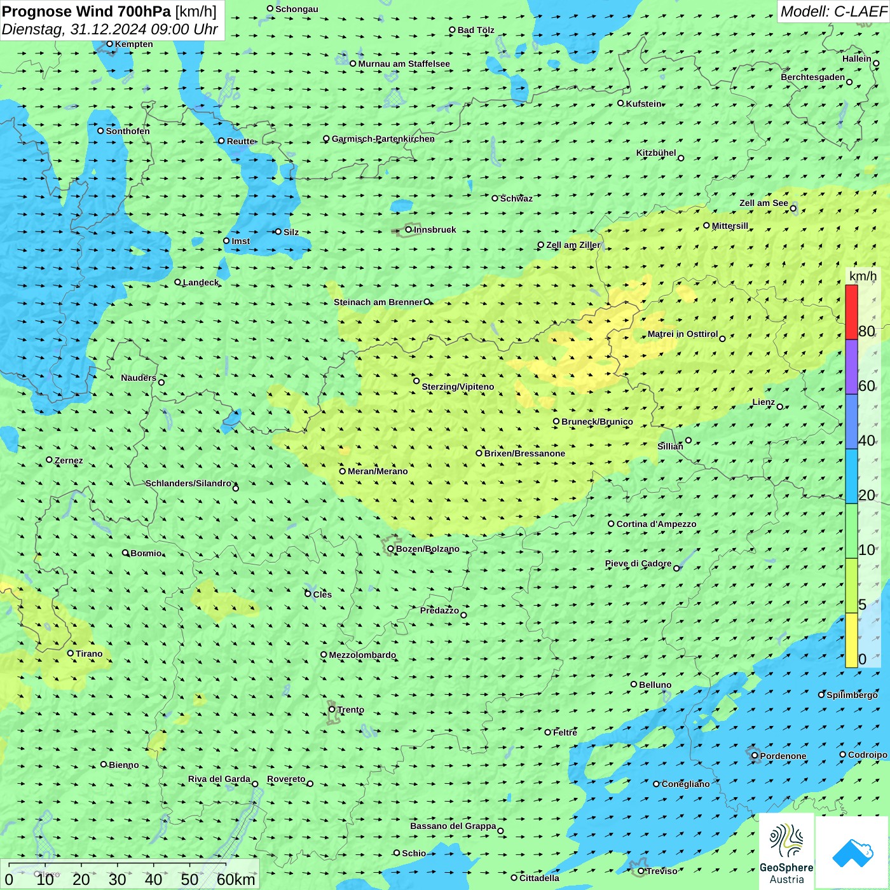Click the GeoSphere Austria logo
Screen dimensions: 890x890
point(786,852)
